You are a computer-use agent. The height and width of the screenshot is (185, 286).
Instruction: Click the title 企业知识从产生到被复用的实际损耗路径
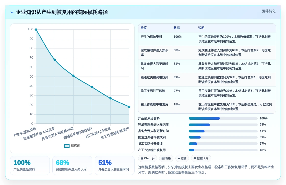(x=62, y=12)
